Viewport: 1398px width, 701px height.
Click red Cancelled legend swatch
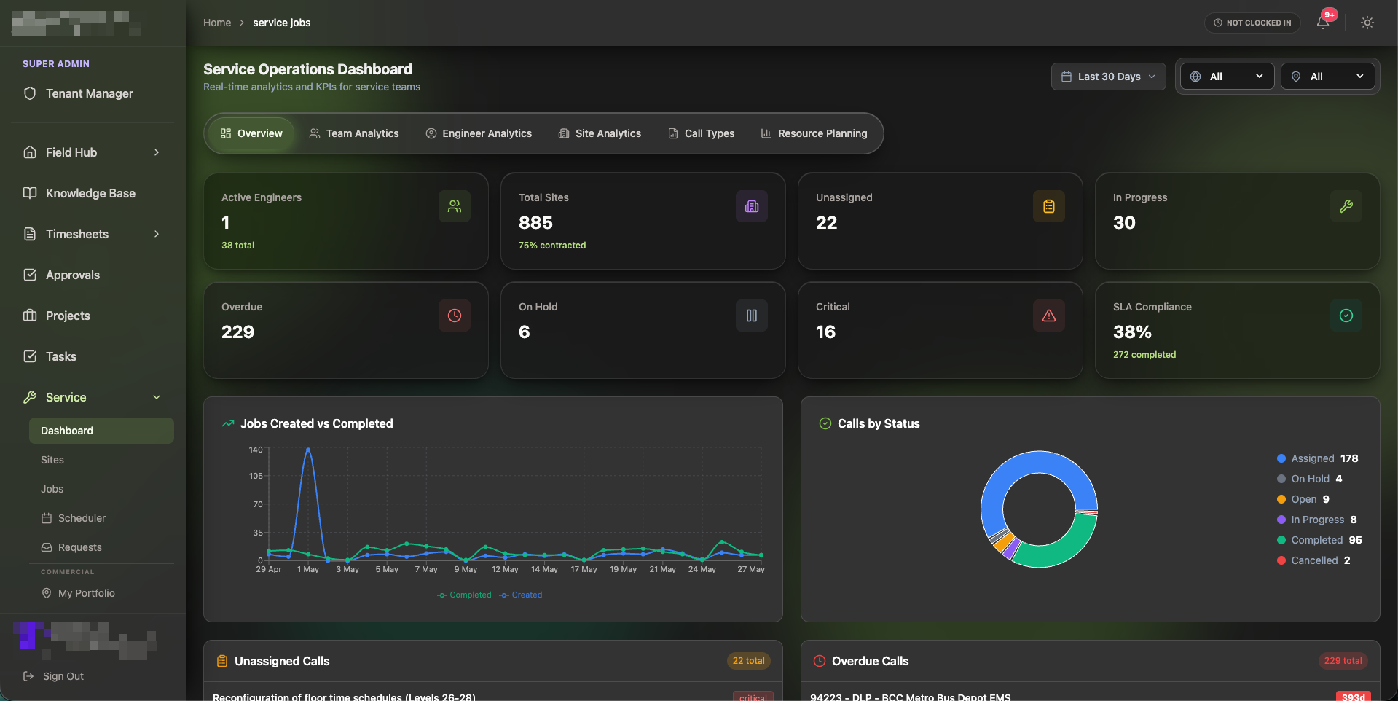1281,560
